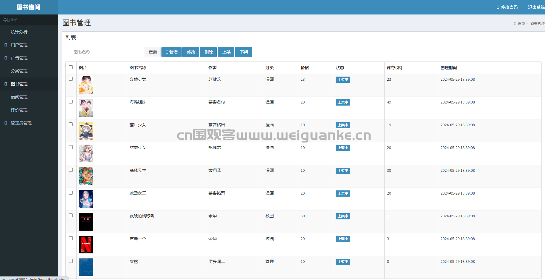
Task: Click the 下架 button
Action: pyautogui.click(x=243, y=52)
